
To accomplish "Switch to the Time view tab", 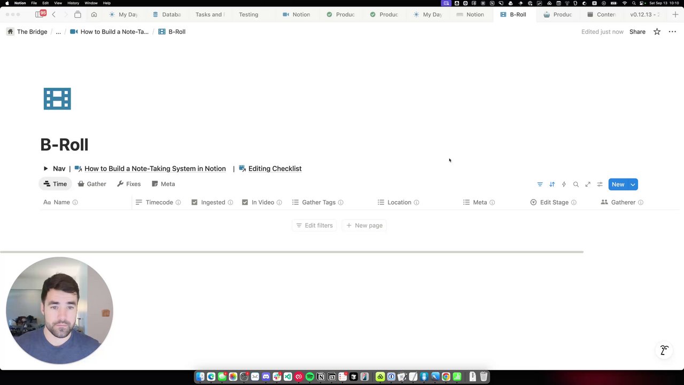I will point(56,184).
